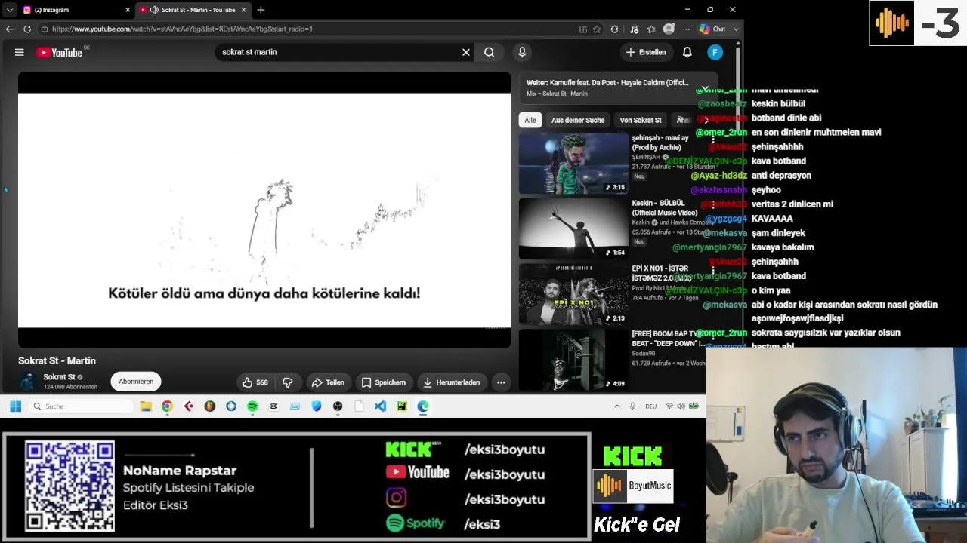Go to the YouTube home logo
Viewport: 967px width, 543px height.
point(60,52)
